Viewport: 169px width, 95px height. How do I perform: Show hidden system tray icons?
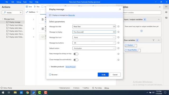[x=147, y=93]
